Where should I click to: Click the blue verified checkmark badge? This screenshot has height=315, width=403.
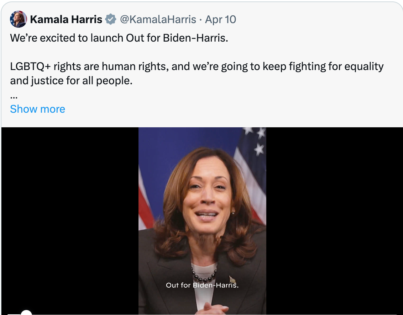[111, 20]
